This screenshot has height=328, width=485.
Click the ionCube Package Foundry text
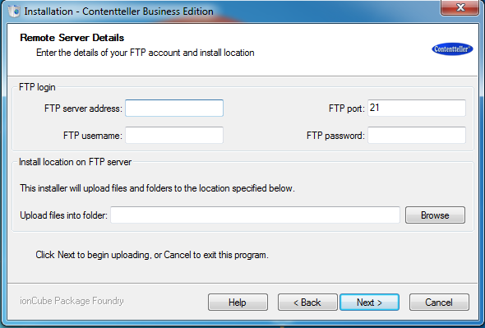[x=72, y=301]
